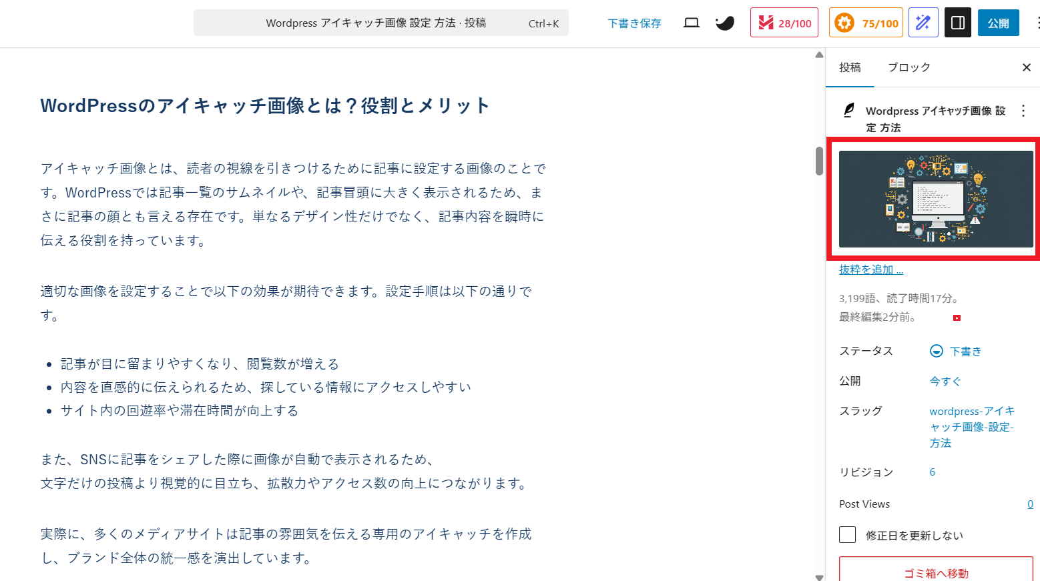This screenshot has height=581, width=1040.
Task: Click heading WordPressのアイキャッチ画像とは？役割とメリット
Action: click(265, 105)
